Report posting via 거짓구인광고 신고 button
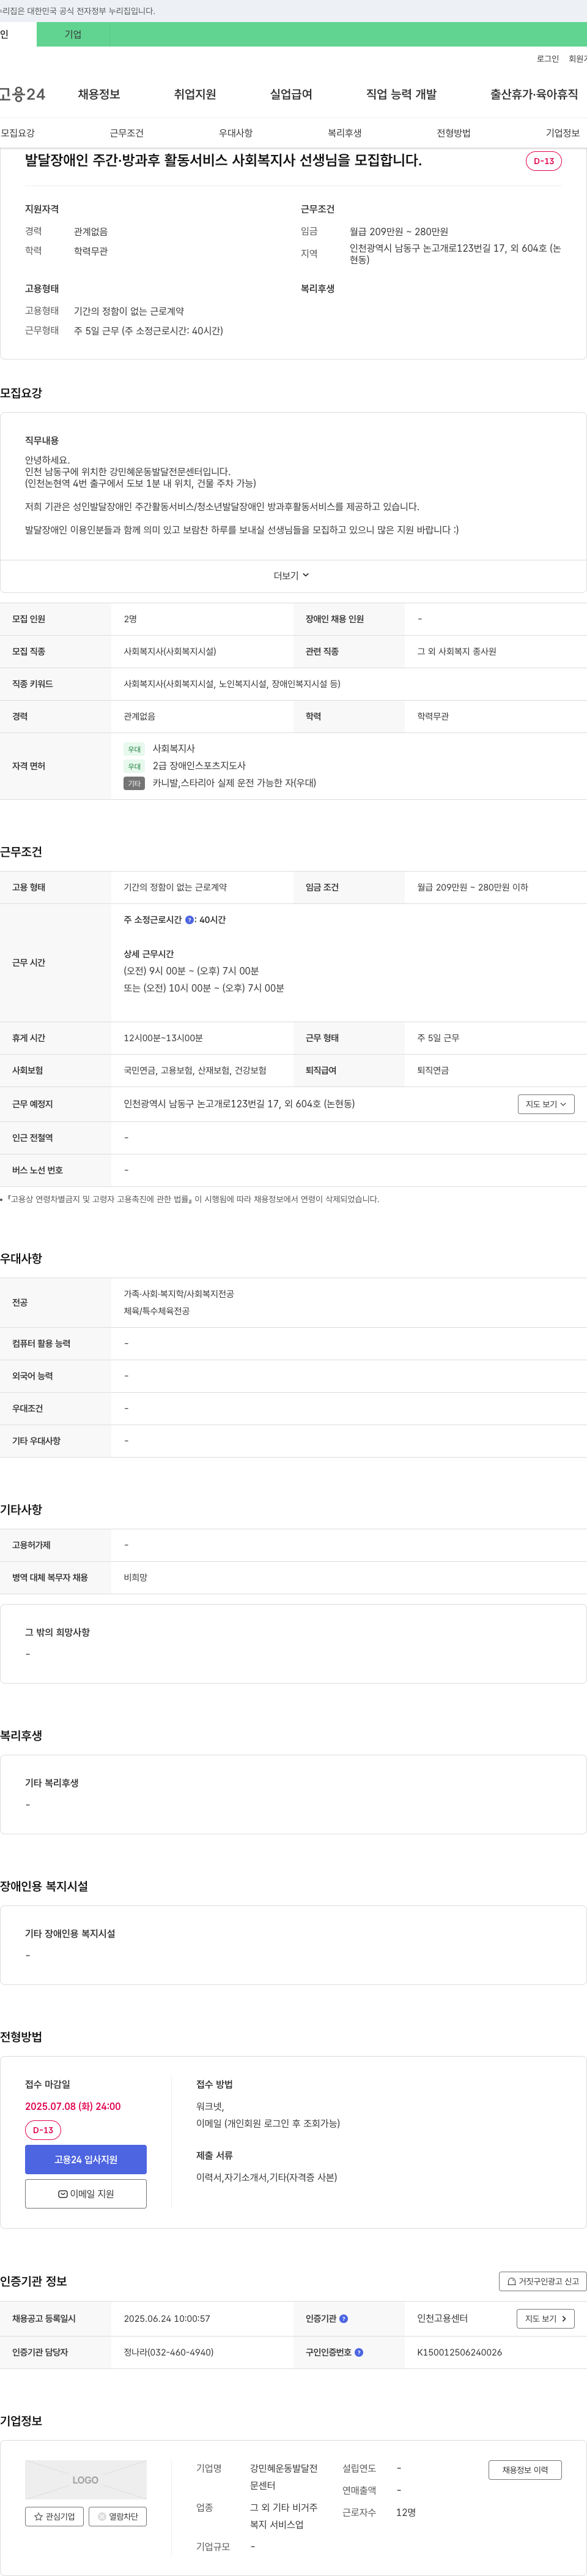This screenshot has width=587, height=2576. [542, 2281]
